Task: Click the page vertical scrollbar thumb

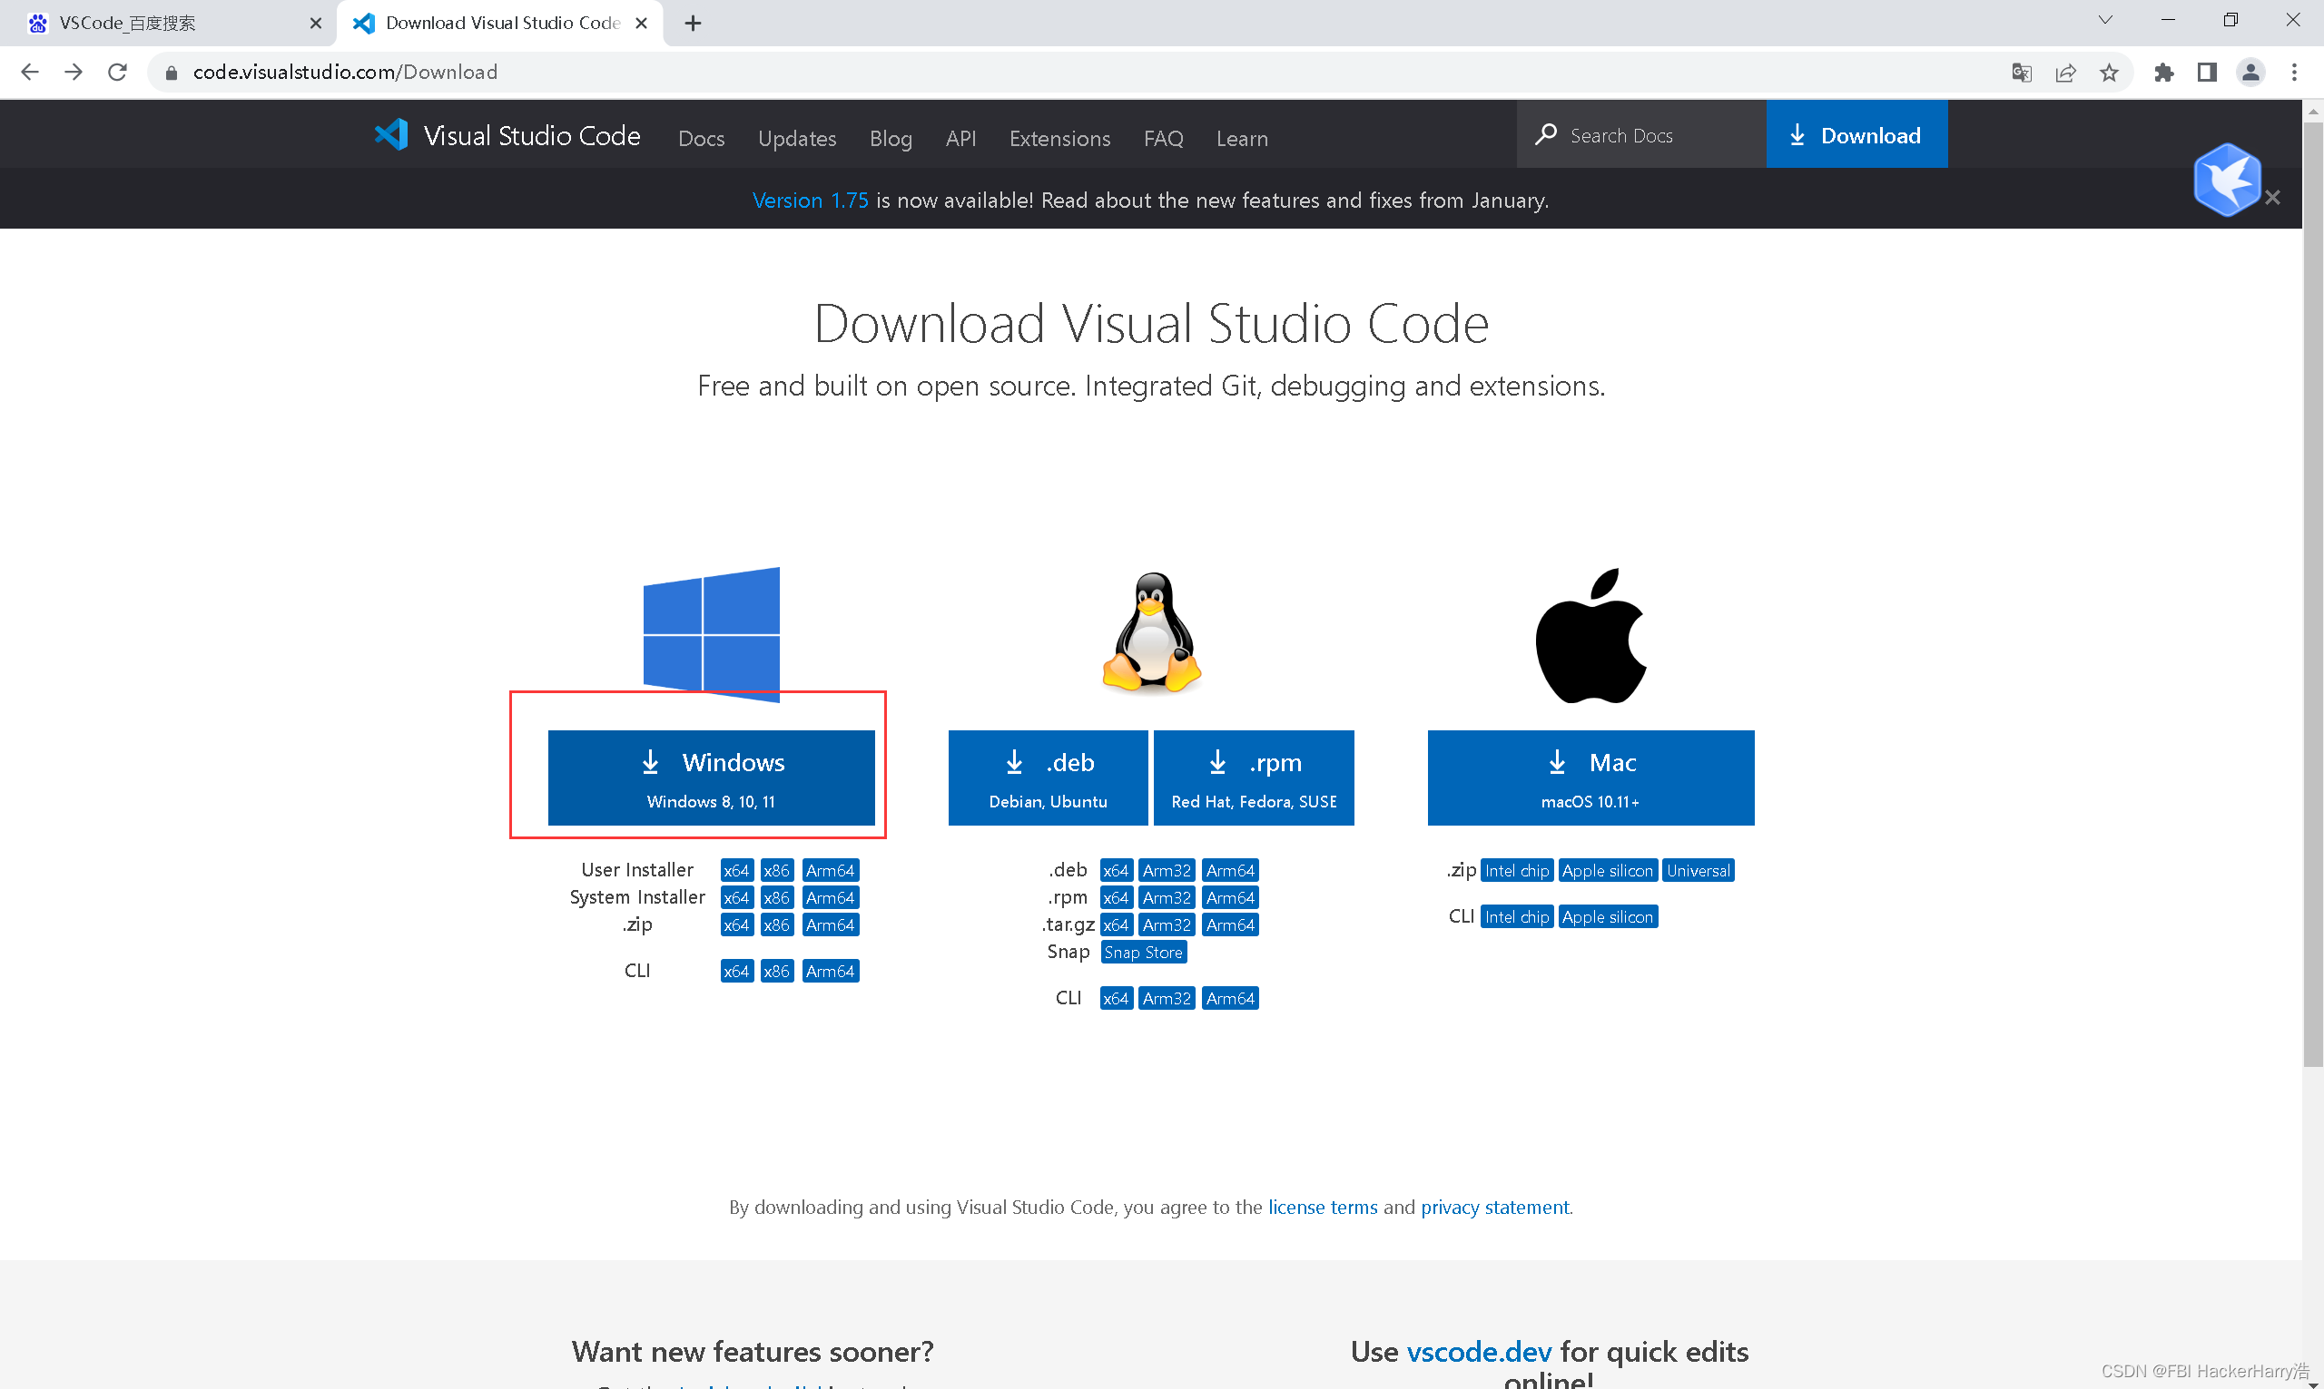Action: [2313, 594]
